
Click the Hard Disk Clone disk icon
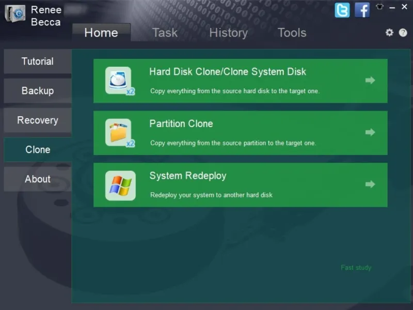point(120,81)
